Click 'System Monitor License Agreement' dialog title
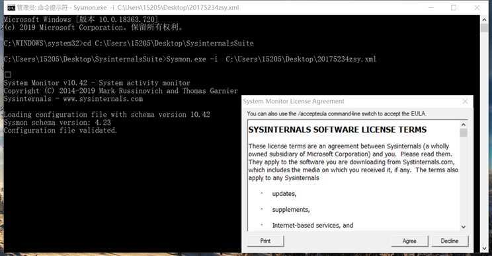Image resolution: width=492 pixels, height=256 pixels. pos(294,102)
